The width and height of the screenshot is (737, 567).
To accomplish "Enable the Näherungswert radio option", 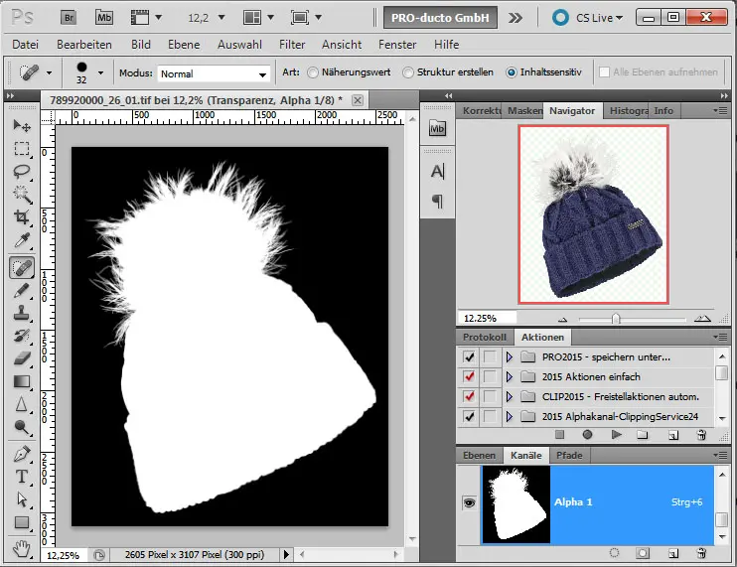I will 313,72.
